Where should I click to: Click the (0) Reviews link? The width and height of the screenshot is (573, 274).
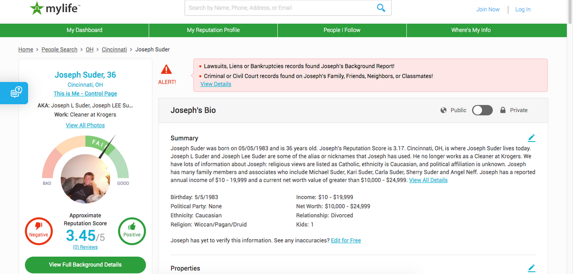[85, 247]
